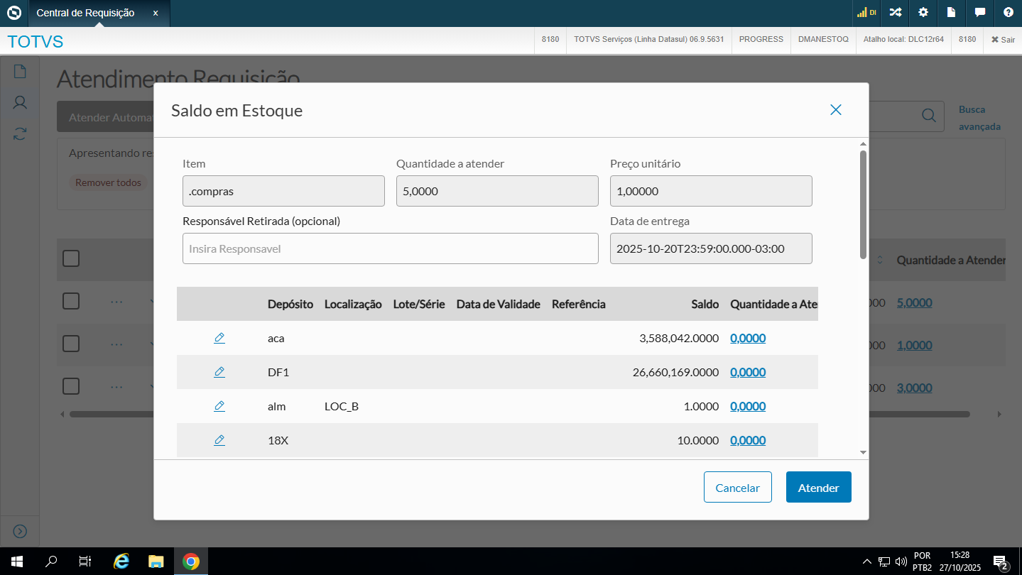Click the PROGRESS label in the header
This screenshot has height=575, width=1022.
pos(761,40)
